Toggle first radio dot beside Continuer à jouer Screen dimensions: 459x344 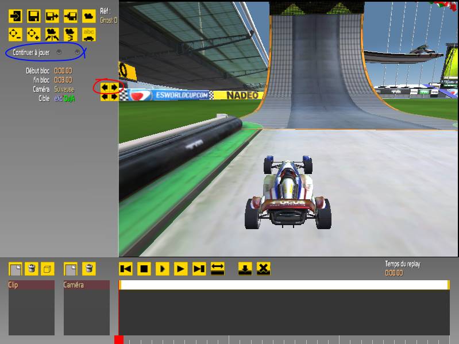click(x=59, y=52)
